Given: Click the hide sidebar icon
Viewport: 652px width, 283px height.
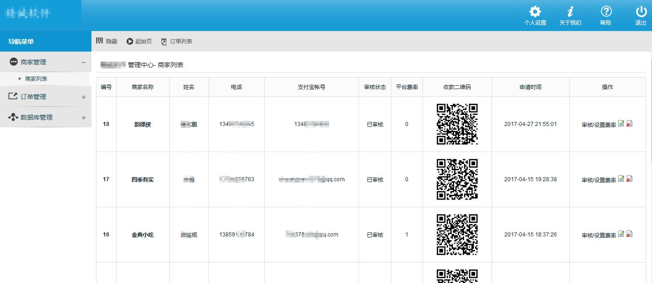Looking at the screenshot, I should click(99, 41).
